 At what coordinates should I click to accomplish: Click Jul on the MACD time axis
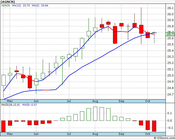(x=69, y=134)
